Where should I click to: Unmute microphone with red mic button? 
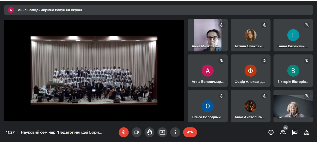point(124,132)
